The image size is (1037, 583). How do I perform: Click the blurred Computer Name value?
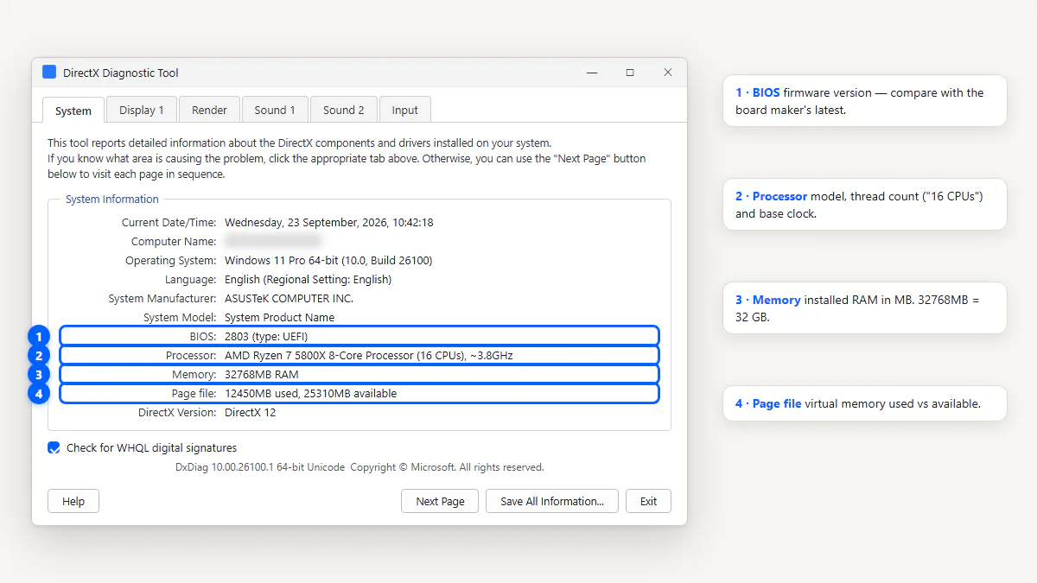coord(273,241)
